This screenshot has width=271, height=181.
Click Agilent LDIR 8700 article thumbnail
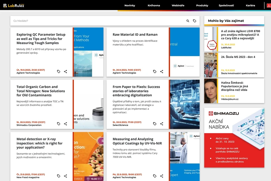pos(211,39)
